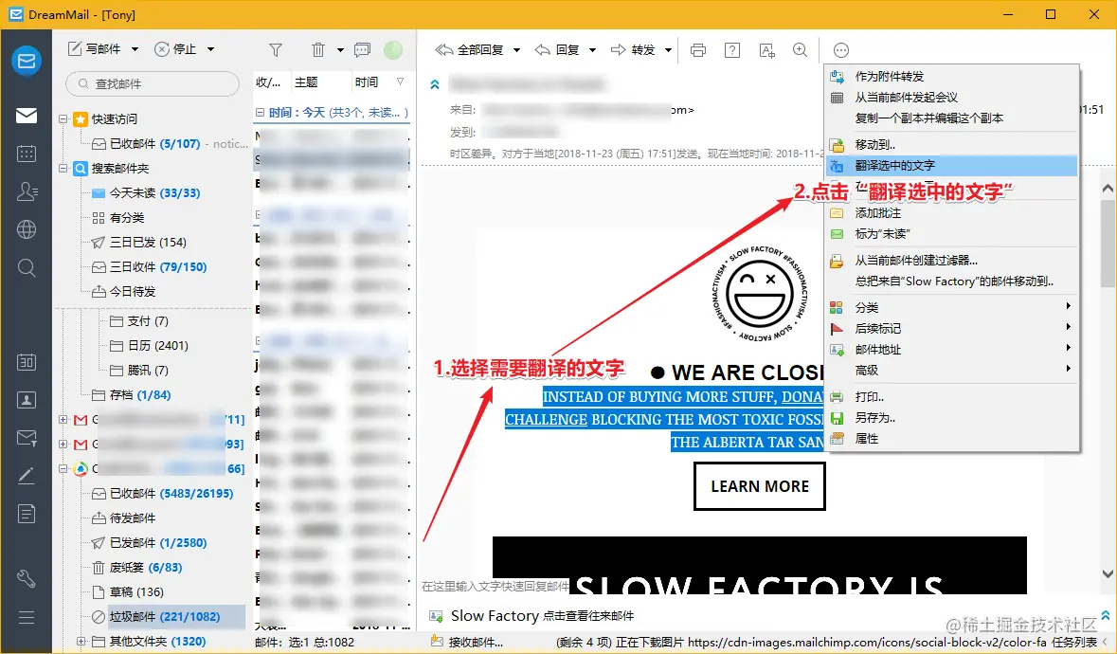Click the email pane scrollbar down arrow
Viewport: 1117px width, 654px height.
tap(1108, 573)
